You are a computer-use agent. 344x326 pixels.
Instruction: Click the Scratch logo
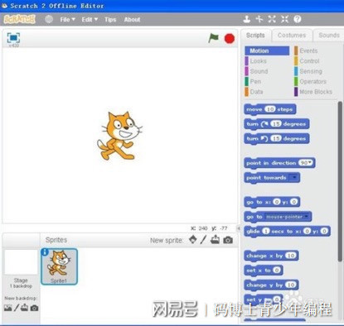[x=19, y=19]
